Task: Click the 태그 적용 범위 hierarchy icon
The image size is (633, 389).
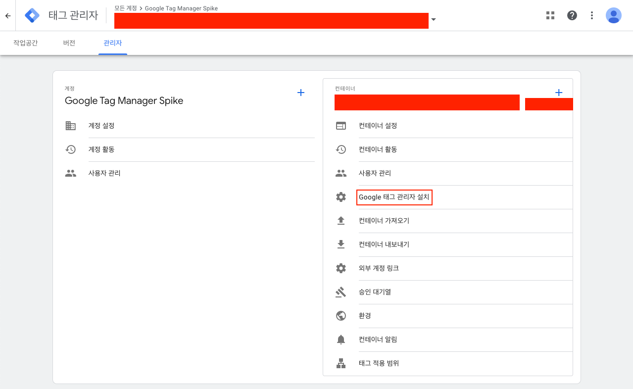Action: 341,363
